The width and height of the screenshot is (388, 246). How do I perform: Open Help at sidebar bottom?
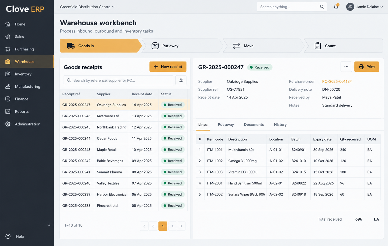[27, 236]
